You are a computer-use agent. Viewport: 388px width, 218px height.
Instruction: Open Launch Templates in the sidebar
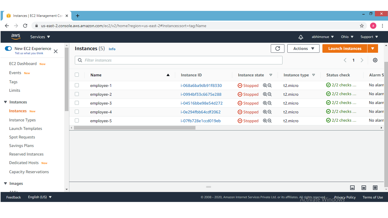click(x=25, y=129)
